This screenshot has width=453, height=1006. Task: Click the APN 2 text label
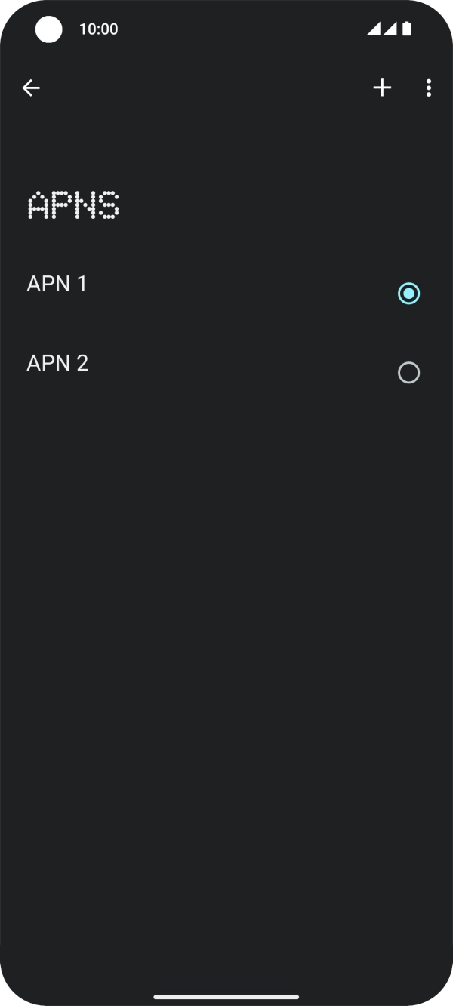(x=57, y=363)
